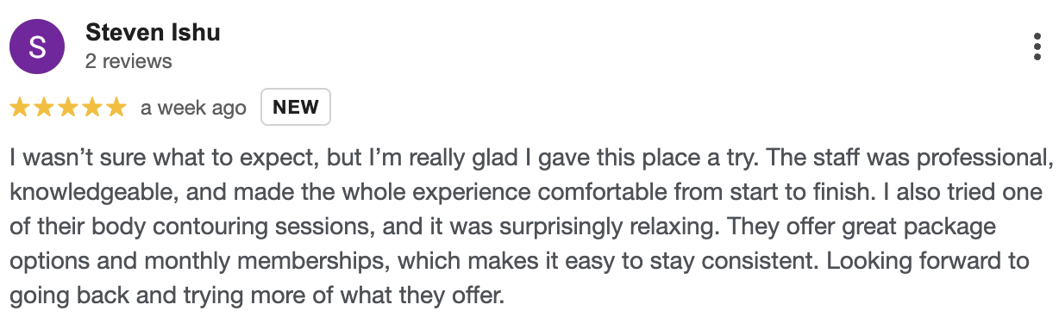Click the purple S profile avatar

[37, 47]
